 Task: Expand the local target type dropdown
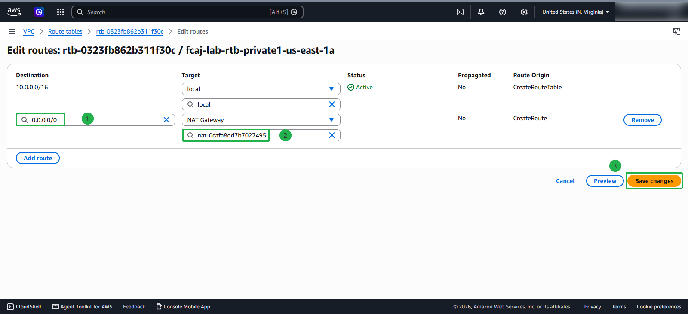click(x=261, y=89)
